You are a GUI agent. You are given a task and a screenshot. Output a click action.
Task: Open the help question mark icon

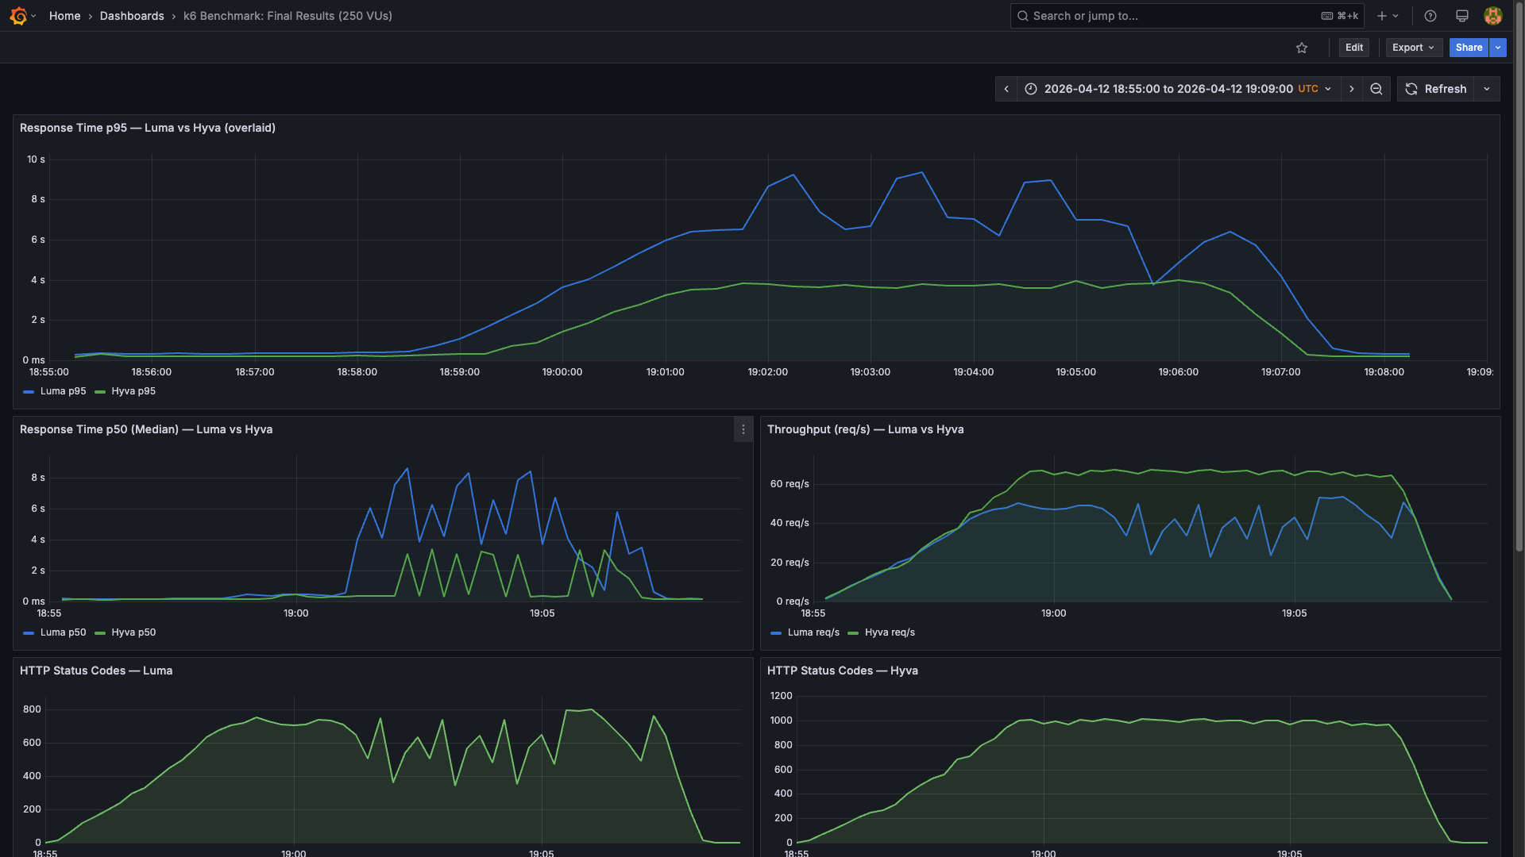[1430, 16]
